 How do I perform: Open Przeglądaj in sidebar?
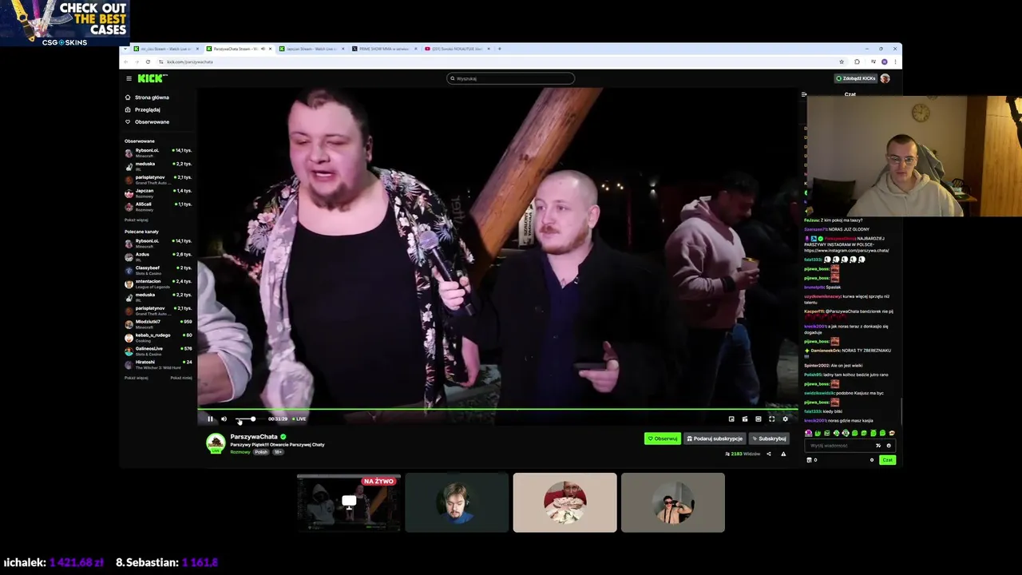click(x=148, y=109)
